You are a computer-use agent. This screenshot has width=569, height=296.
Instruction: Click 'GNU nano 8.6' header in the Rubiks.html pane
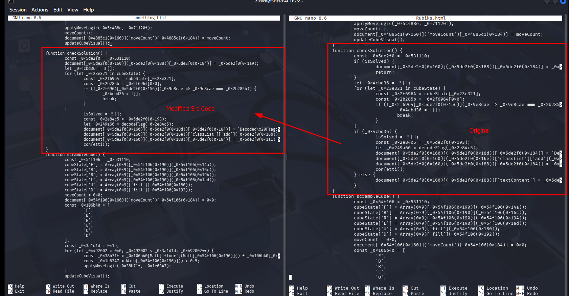311,18
